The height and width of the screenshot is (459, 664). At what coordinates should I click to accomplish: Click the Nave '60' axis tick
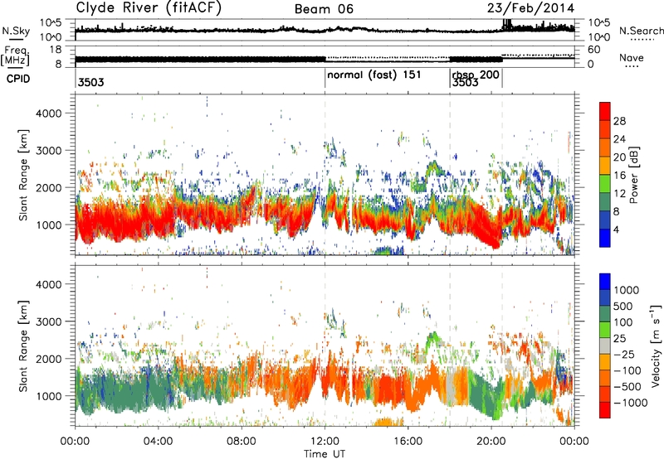pyautogui.click(x=593, y=50)
